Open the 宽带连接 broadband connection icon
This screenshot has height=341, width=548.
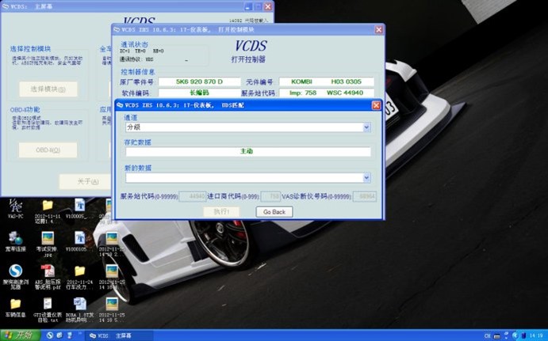(x=15, y=239)
